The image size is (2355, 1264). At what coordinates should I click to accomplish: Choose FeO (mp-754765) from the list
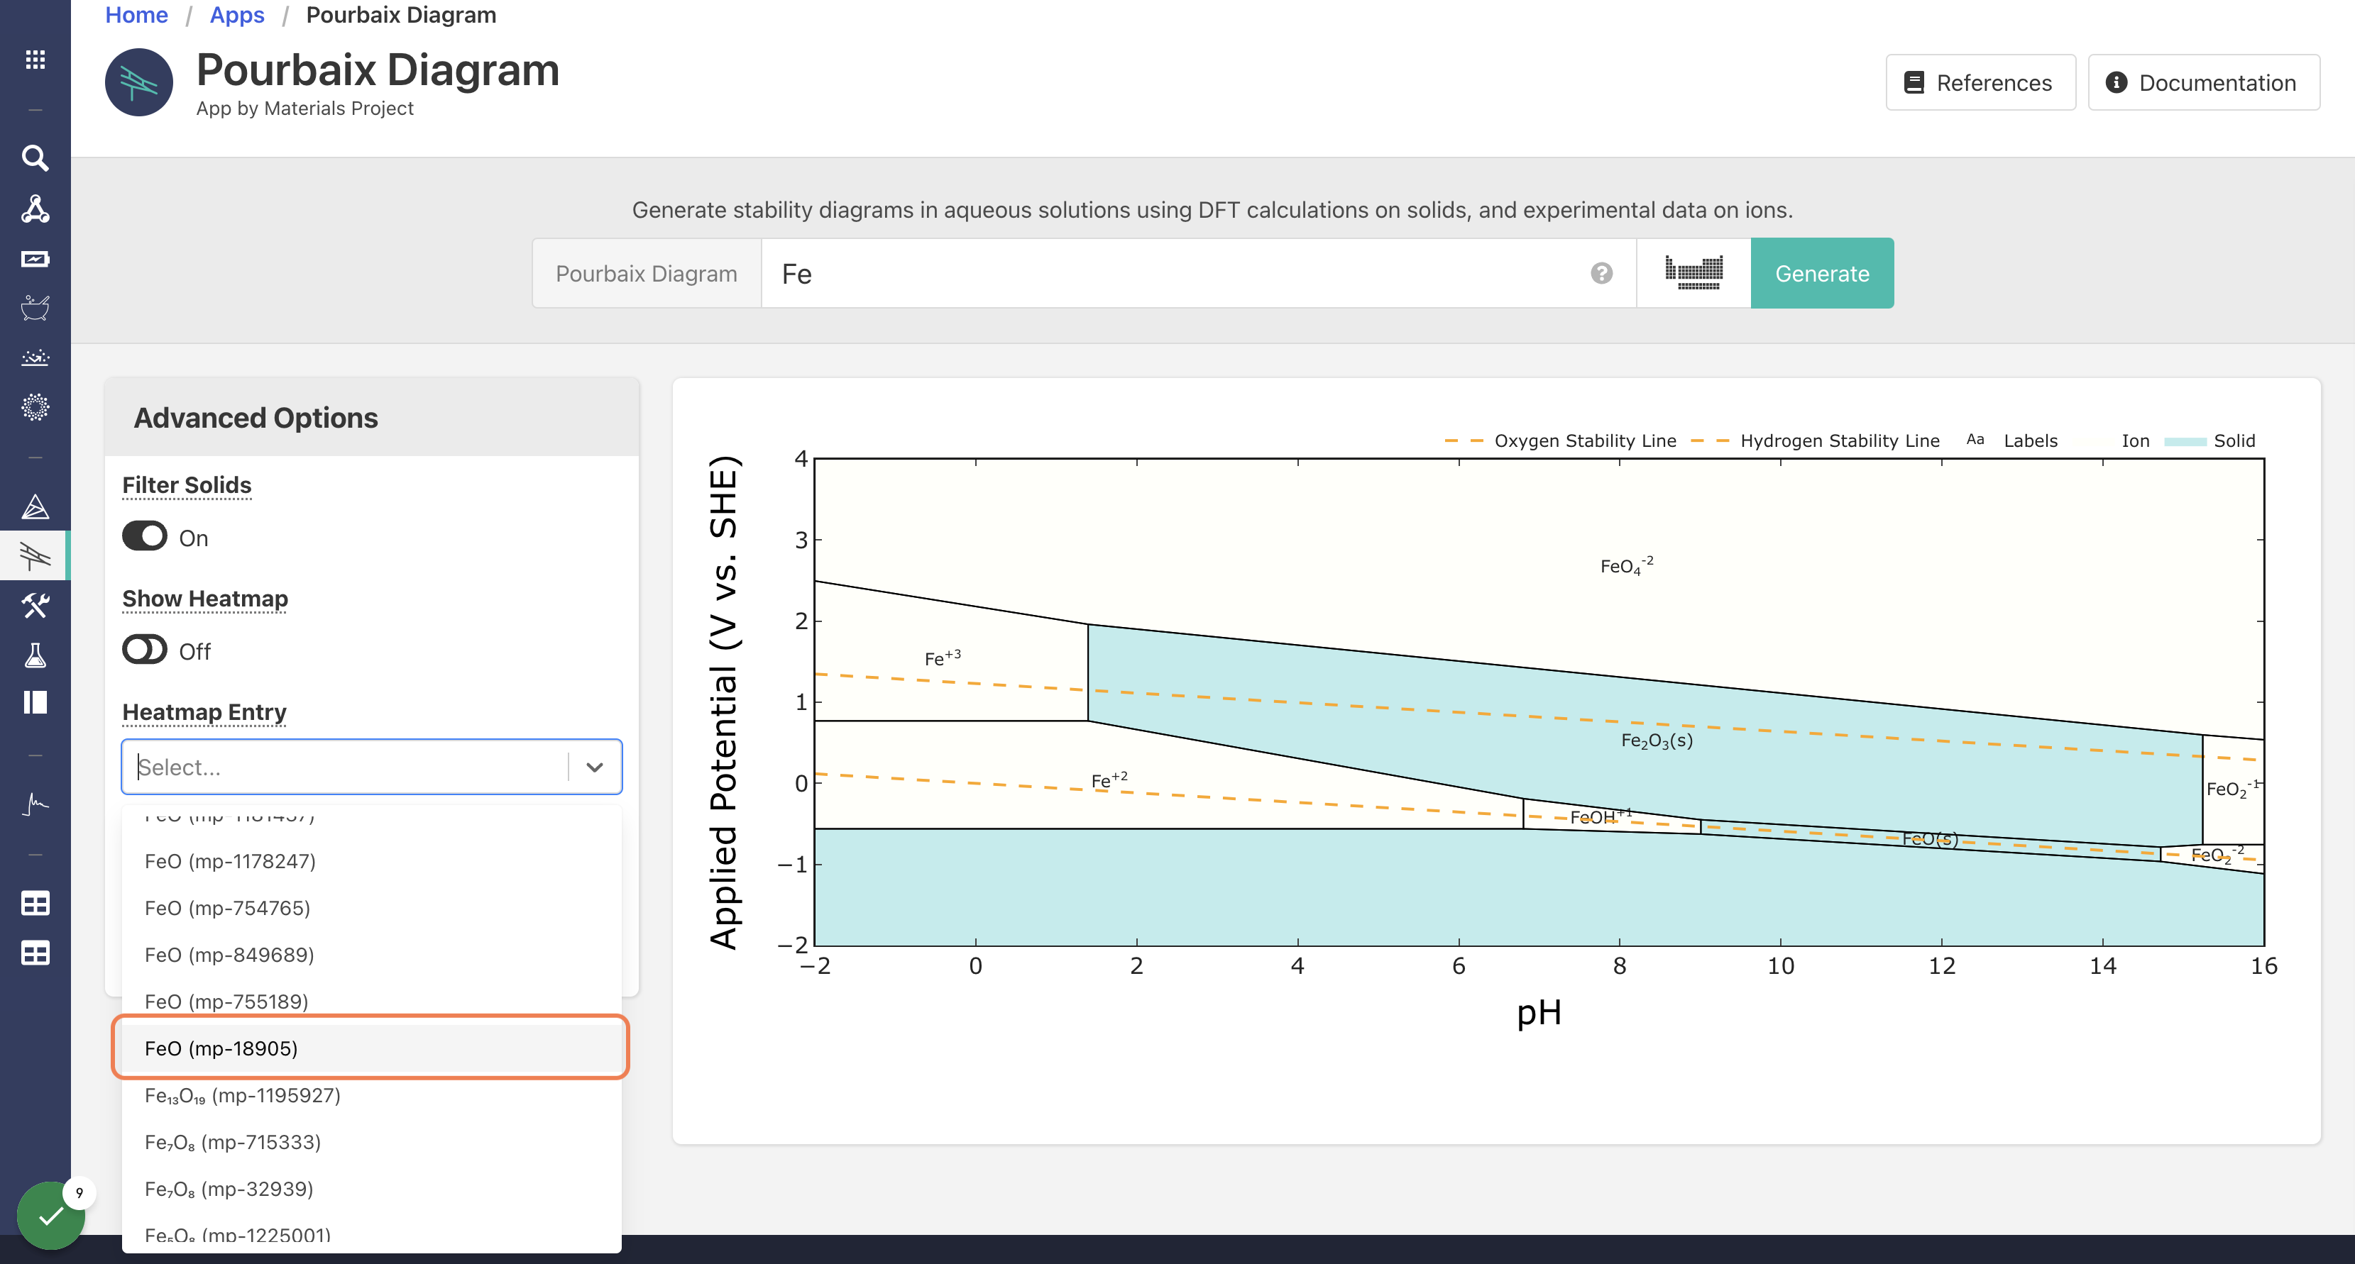(371, 907)
